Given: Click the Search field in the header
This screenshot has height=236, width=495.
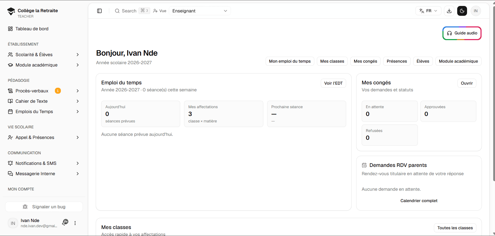Looking at the screenshot, I should pos(132,11).
